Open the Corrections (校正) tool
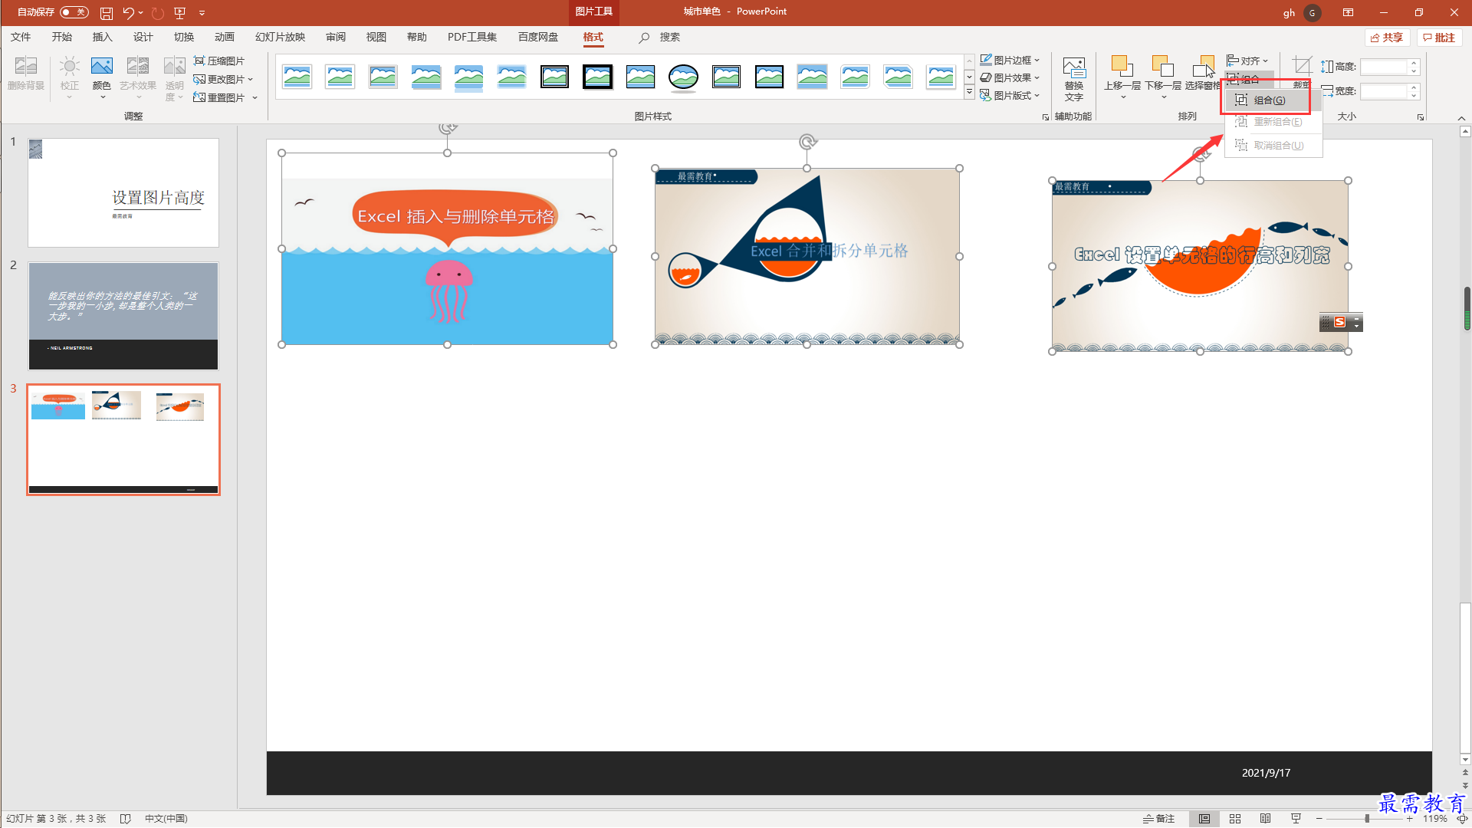Screen dimensions: 1472x828 pyautogui.click(x=70, y=77)
